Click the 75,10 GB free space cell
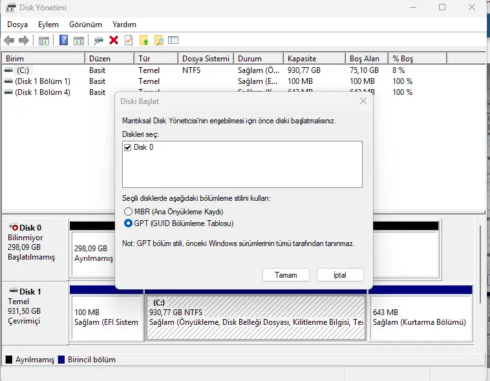This screenshot has width=490, height=381. [x=364, y=70]
